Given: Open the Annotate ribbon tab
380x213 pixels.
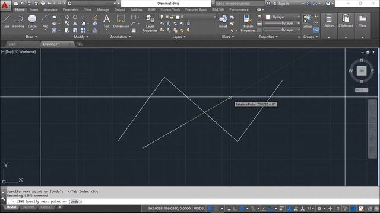Looking at the screenshot, I should (x=50, y=9).
